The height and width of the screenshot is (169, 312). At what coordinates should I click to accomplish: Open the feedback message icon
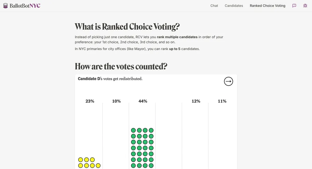[x=294, y=6]
